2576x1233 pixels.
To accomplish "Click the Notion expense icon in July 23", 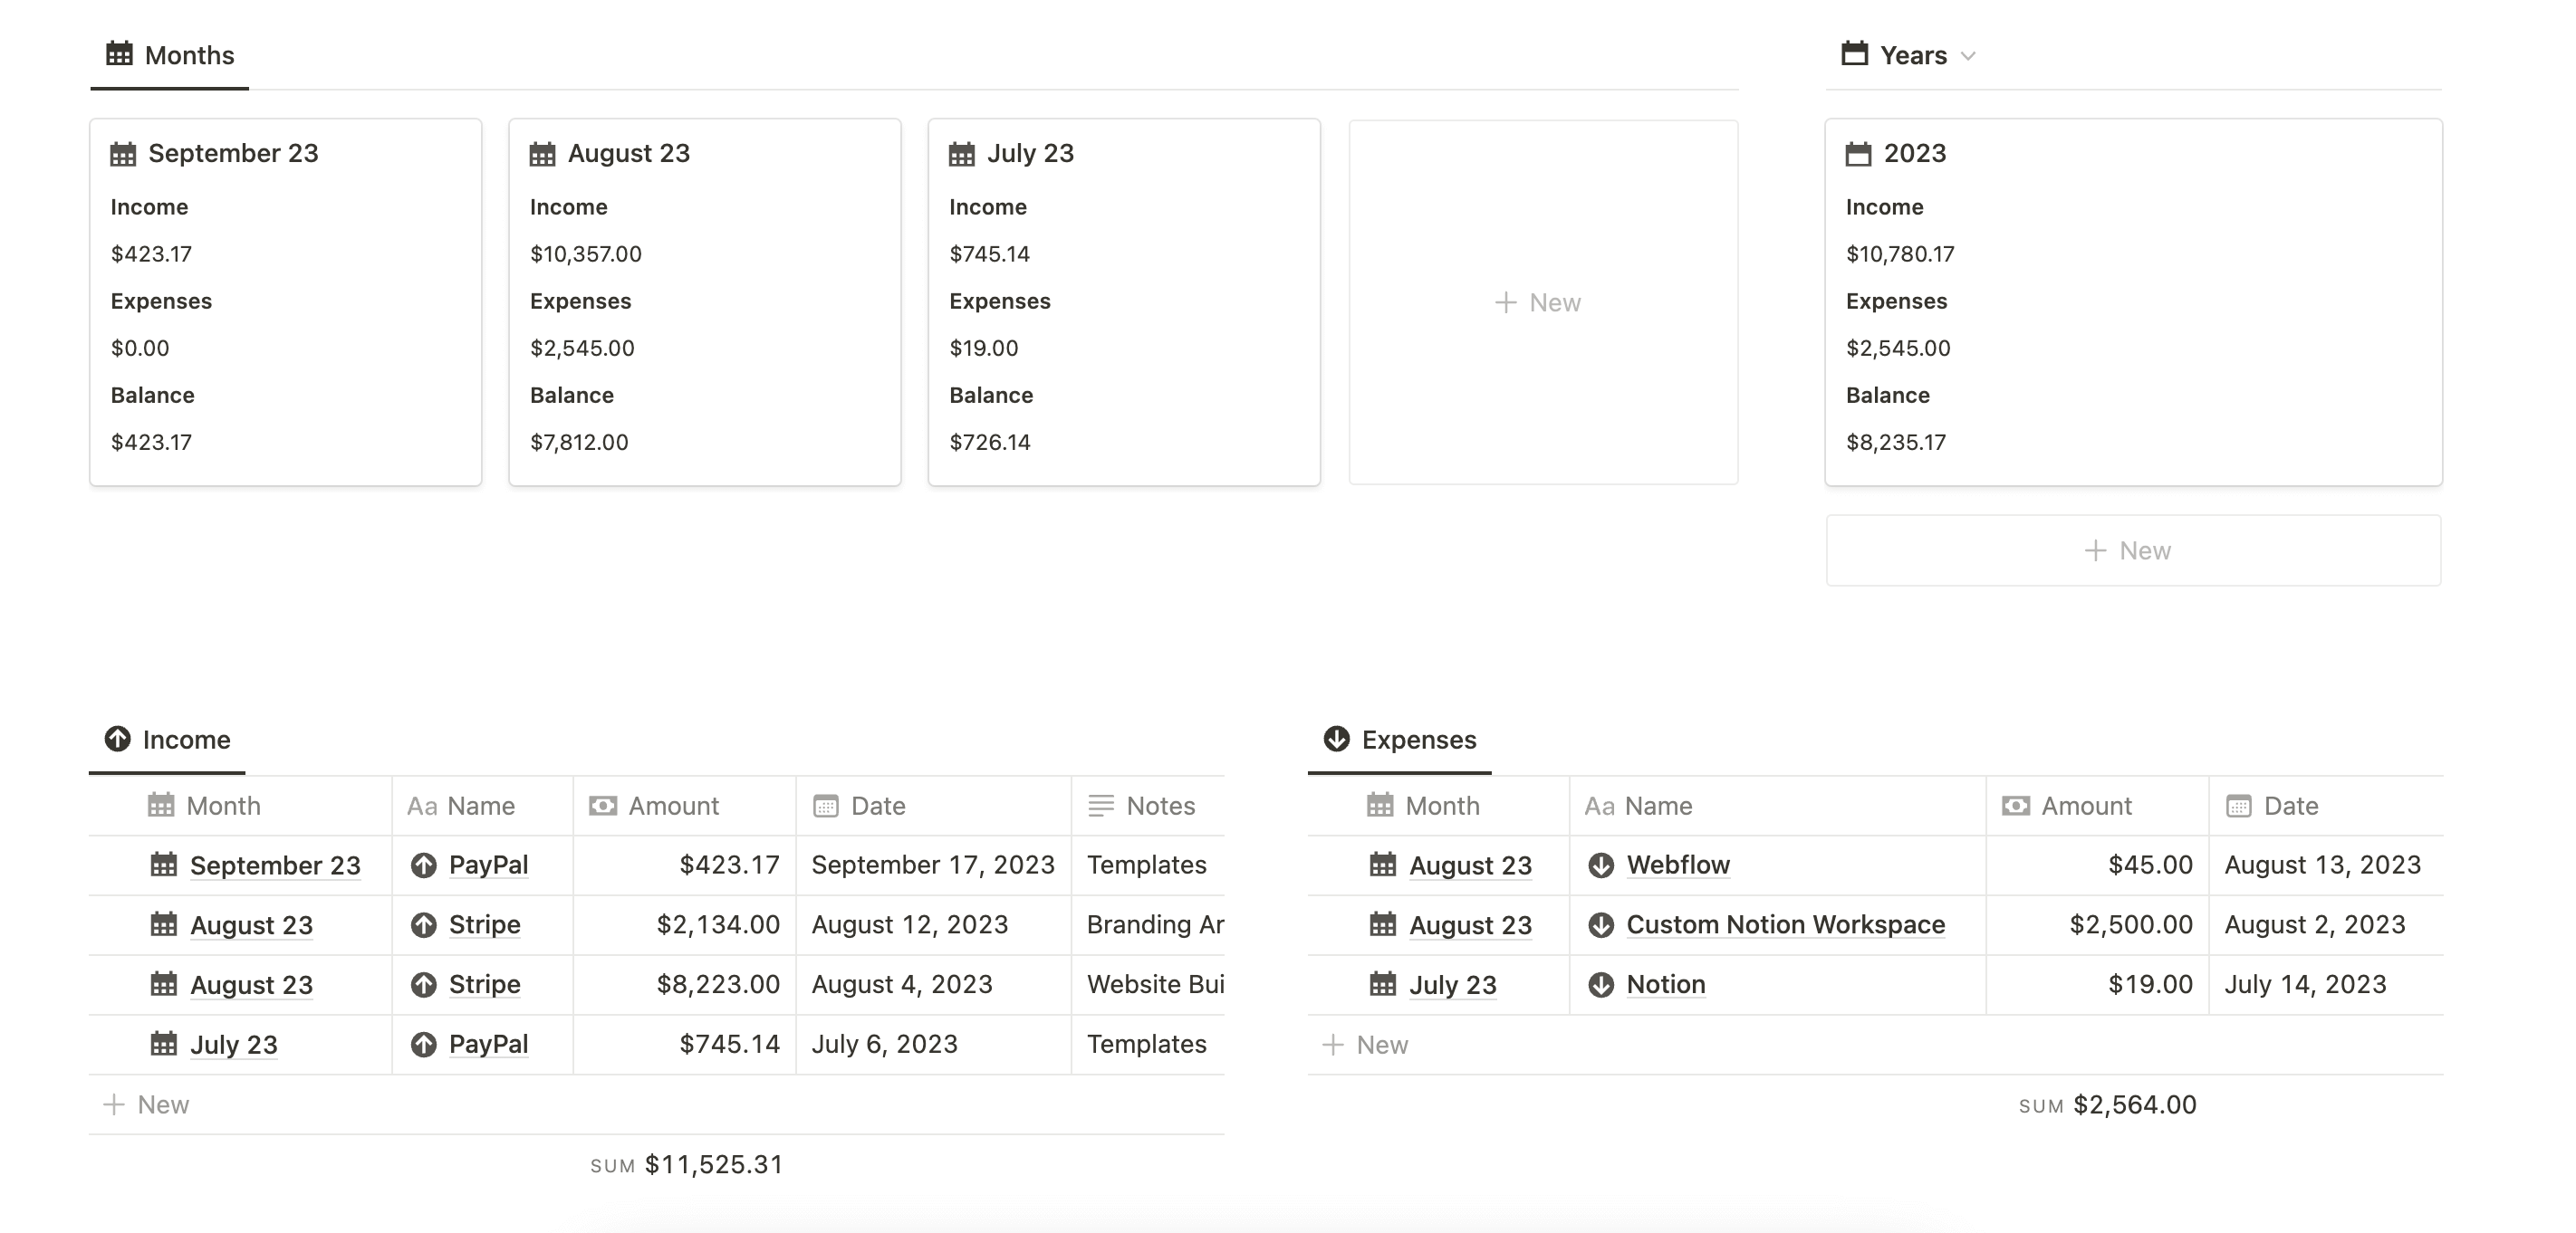I will (1601, 982).
